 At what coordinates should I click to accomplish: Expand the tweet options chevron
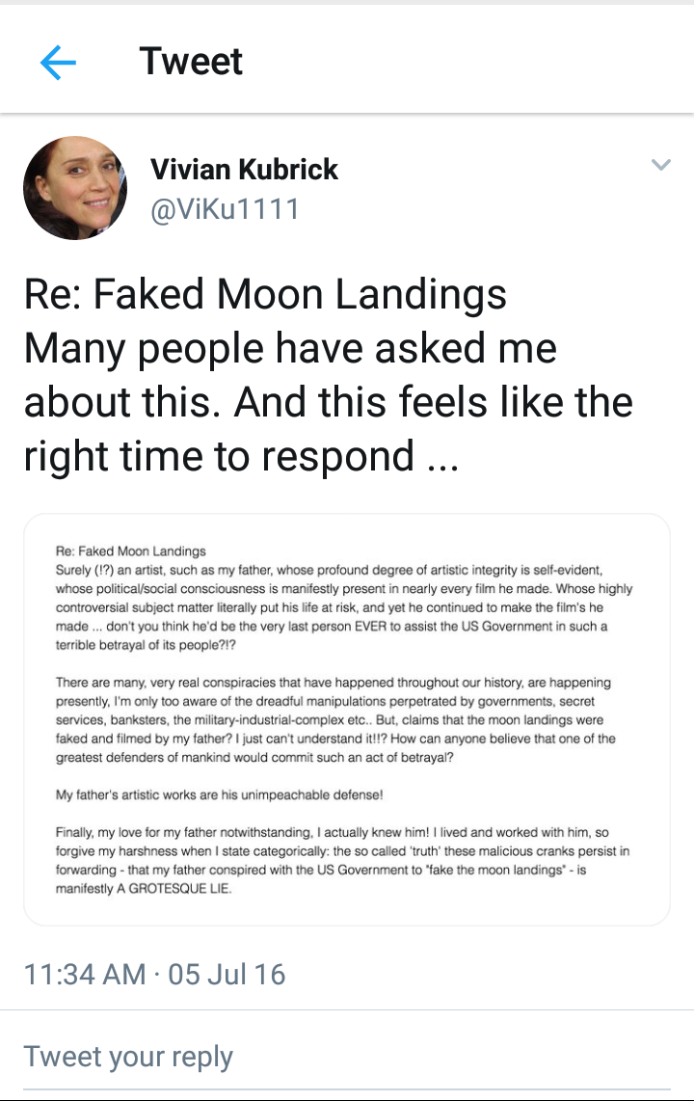click(660, 165)
